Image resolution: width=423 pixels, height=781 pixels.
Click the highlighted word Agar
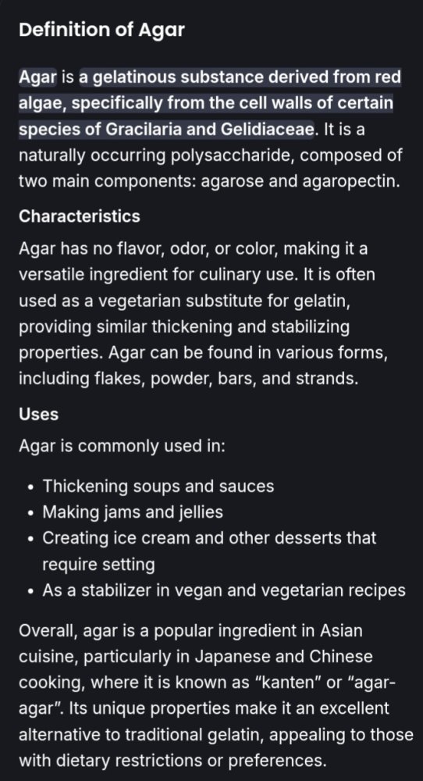tap(37, 77)
